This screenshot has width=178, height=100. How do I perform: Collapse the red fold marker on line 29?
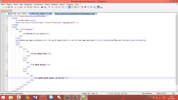7,76
